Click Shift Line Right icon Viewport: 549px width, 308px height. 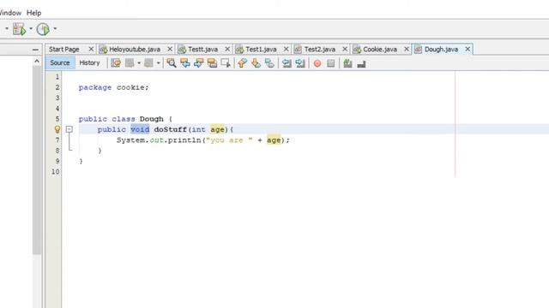click(x=300, y=63)
